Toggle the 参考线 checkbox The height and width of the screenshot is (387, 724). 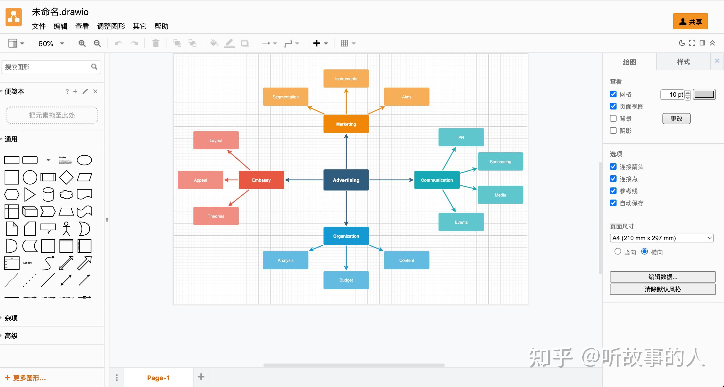[613, 191]
